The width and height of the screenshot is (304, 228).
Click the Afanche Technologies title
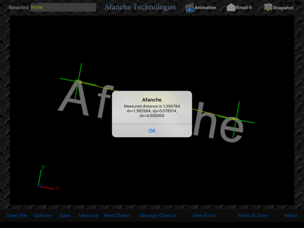(140, 7)
